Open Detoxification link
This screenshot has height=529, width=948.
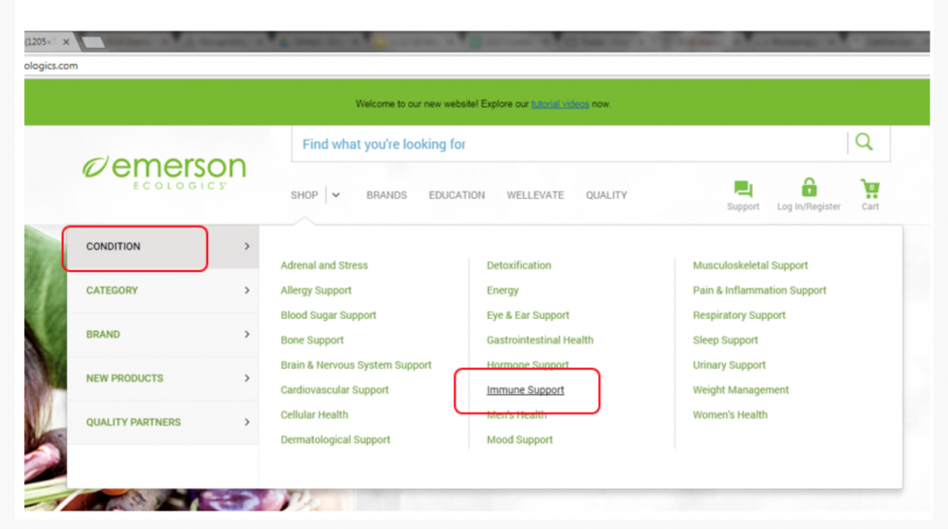(518, 265)
